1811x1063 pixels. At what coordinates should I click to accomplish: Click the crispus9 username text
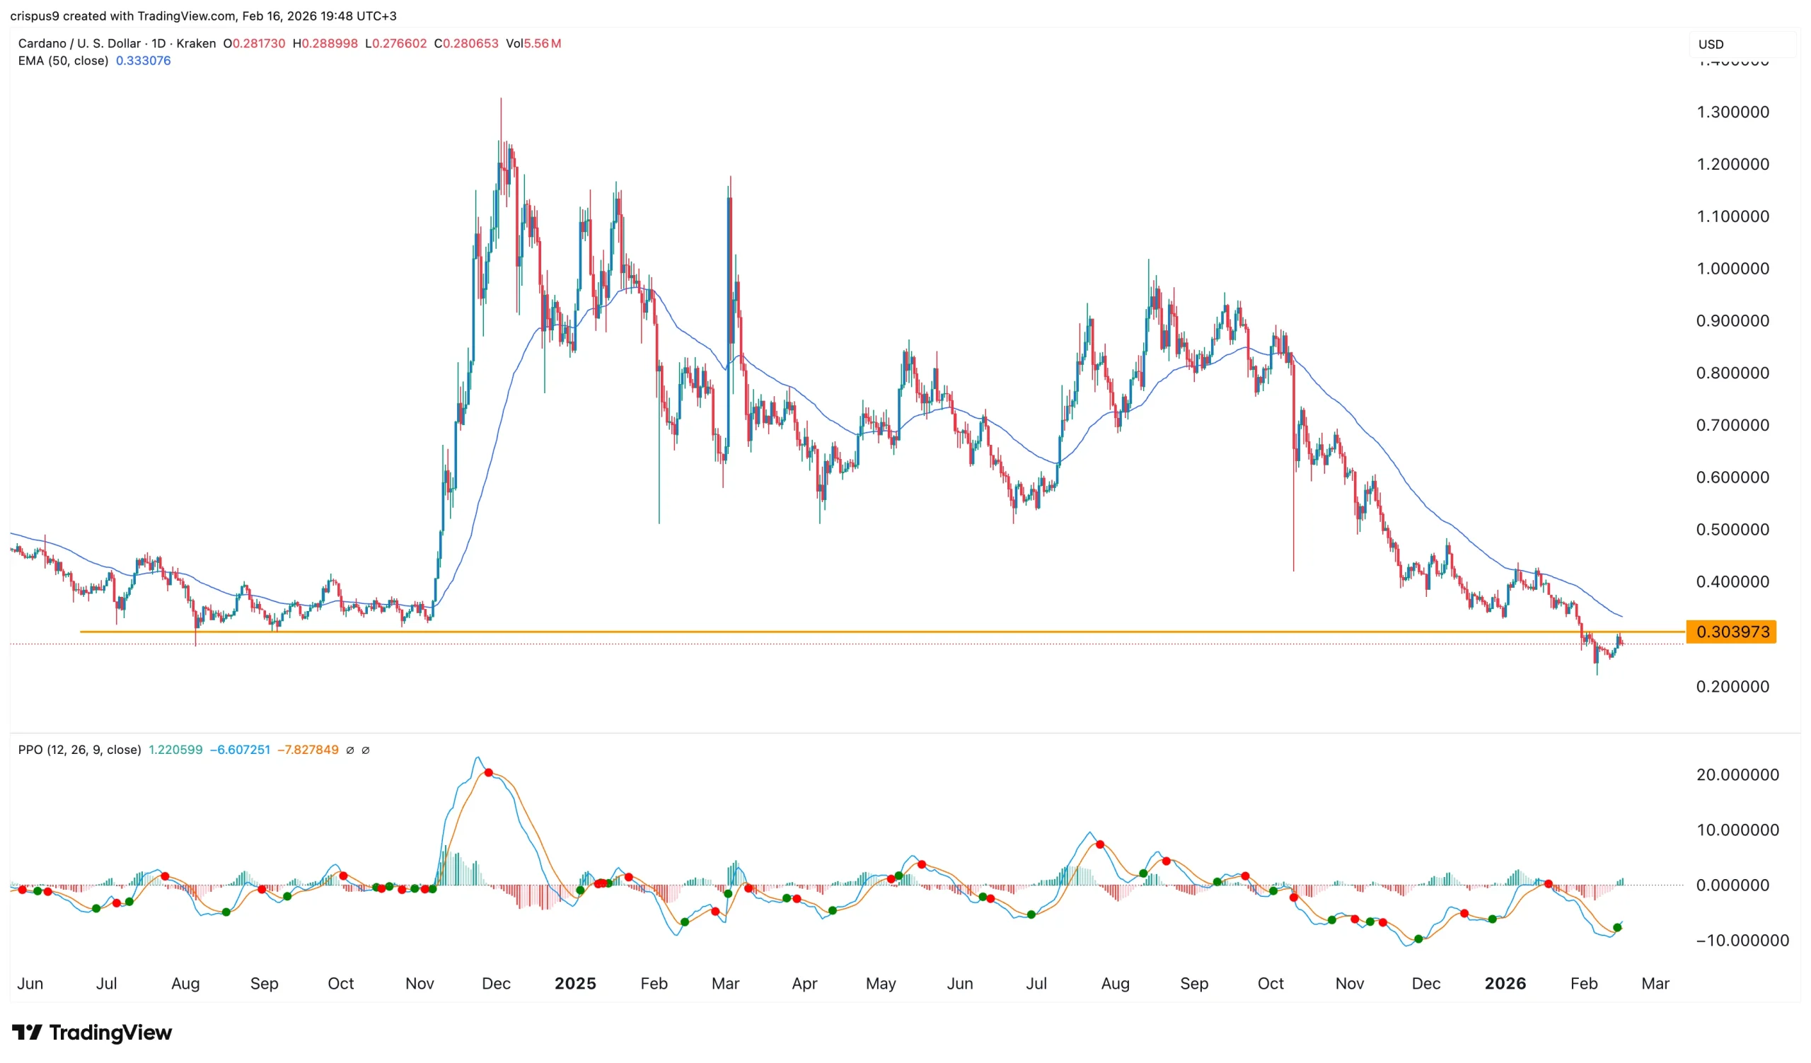(x=37, y=15)
